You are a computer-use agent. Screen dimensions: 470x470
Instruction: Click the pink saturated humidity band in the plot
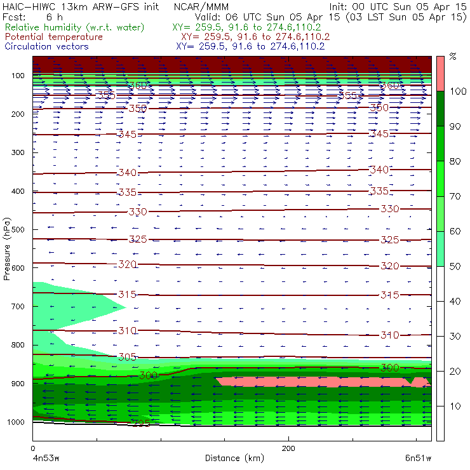[324, 382]
